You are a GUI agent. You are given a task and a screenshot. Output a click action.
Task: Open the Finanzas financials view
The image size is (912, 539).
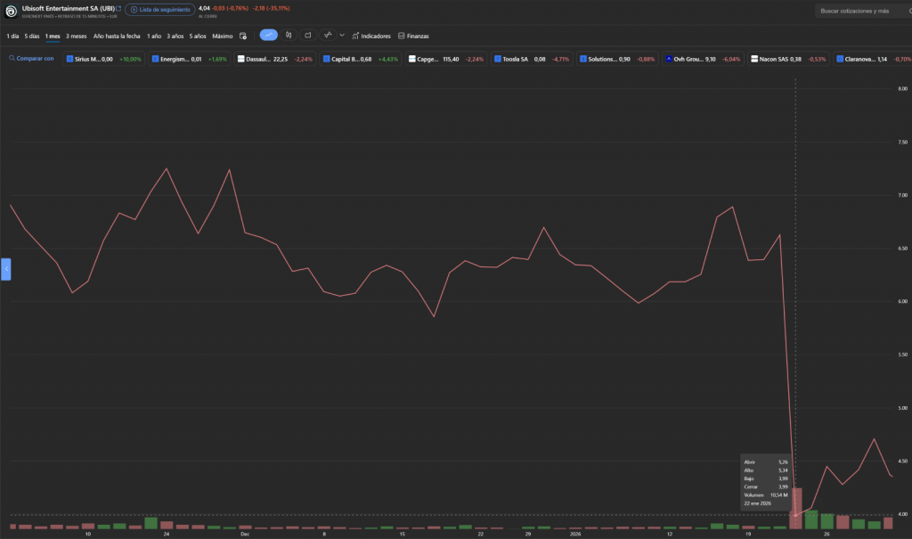(x=413, y=36)
